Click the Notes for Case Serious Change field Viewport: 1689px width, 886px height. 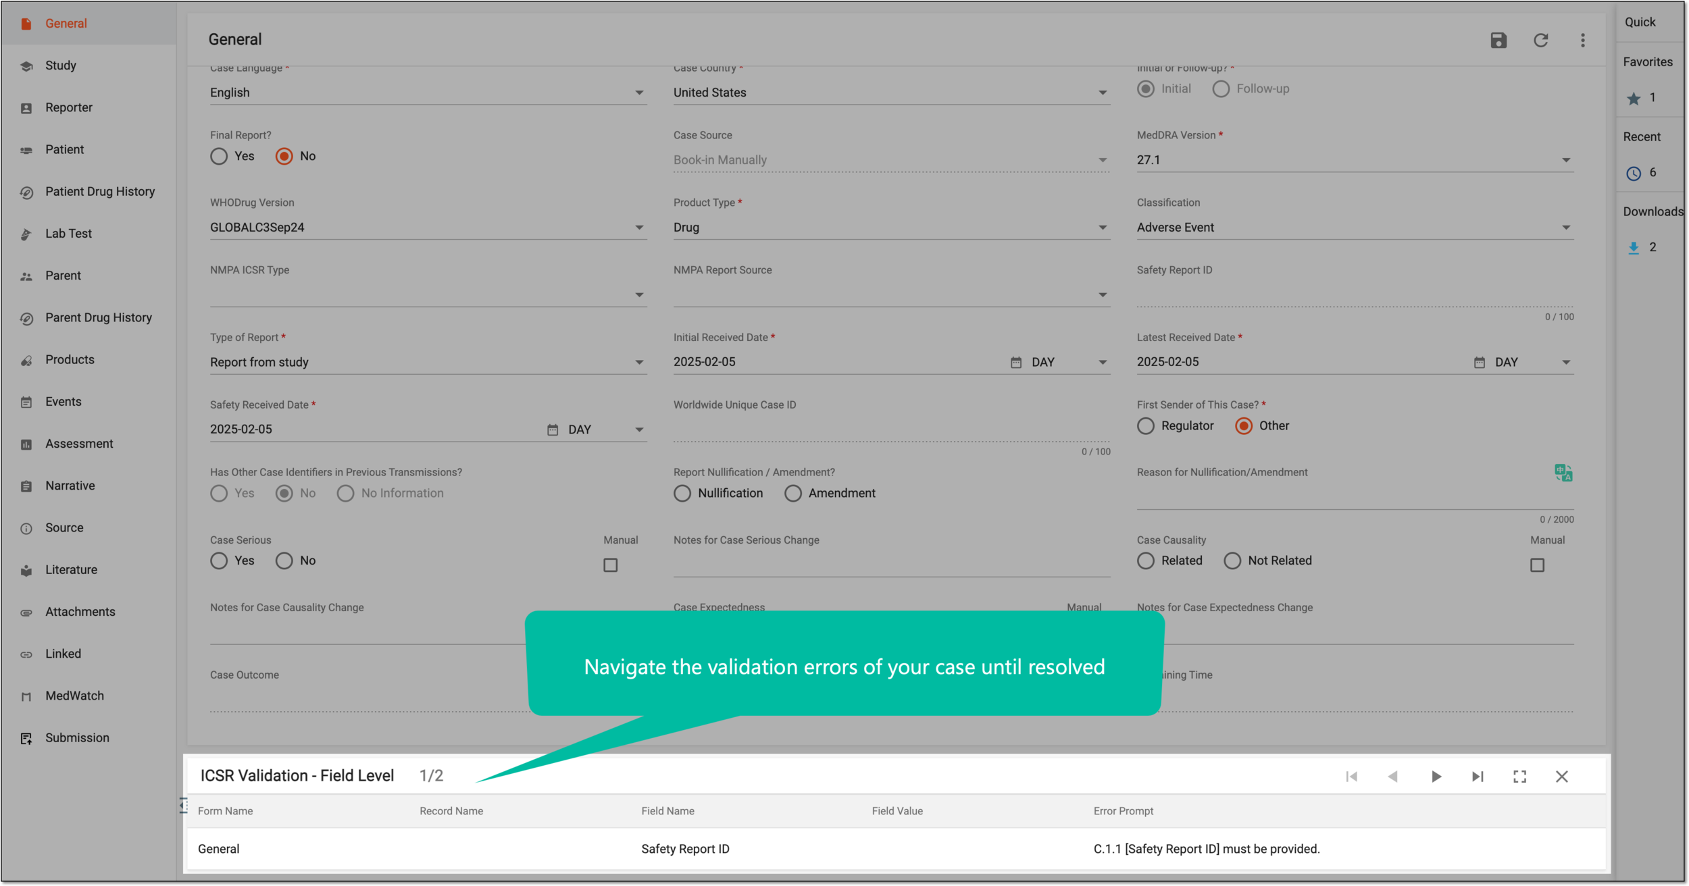(892, 565)
